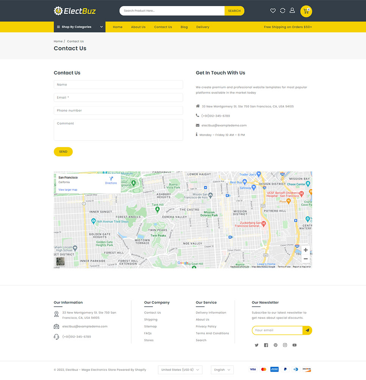This screenshot has height=380, width=366.
Task: Open Privacy Policy footer link
Action: pos(206,326)
